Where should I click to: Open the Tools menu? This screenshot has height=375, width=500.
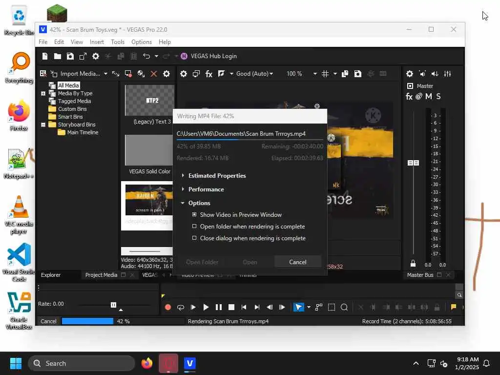point(118,42)
